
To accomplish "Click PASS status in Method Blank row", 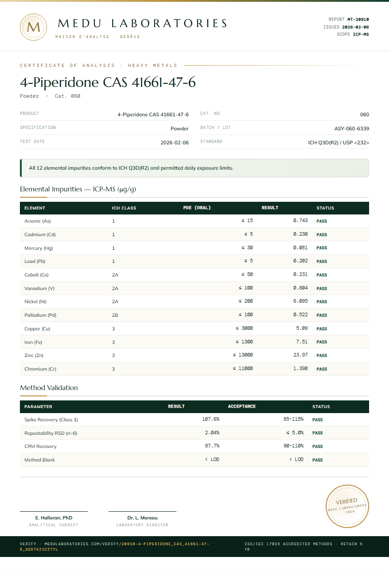I will click(318, 460).
